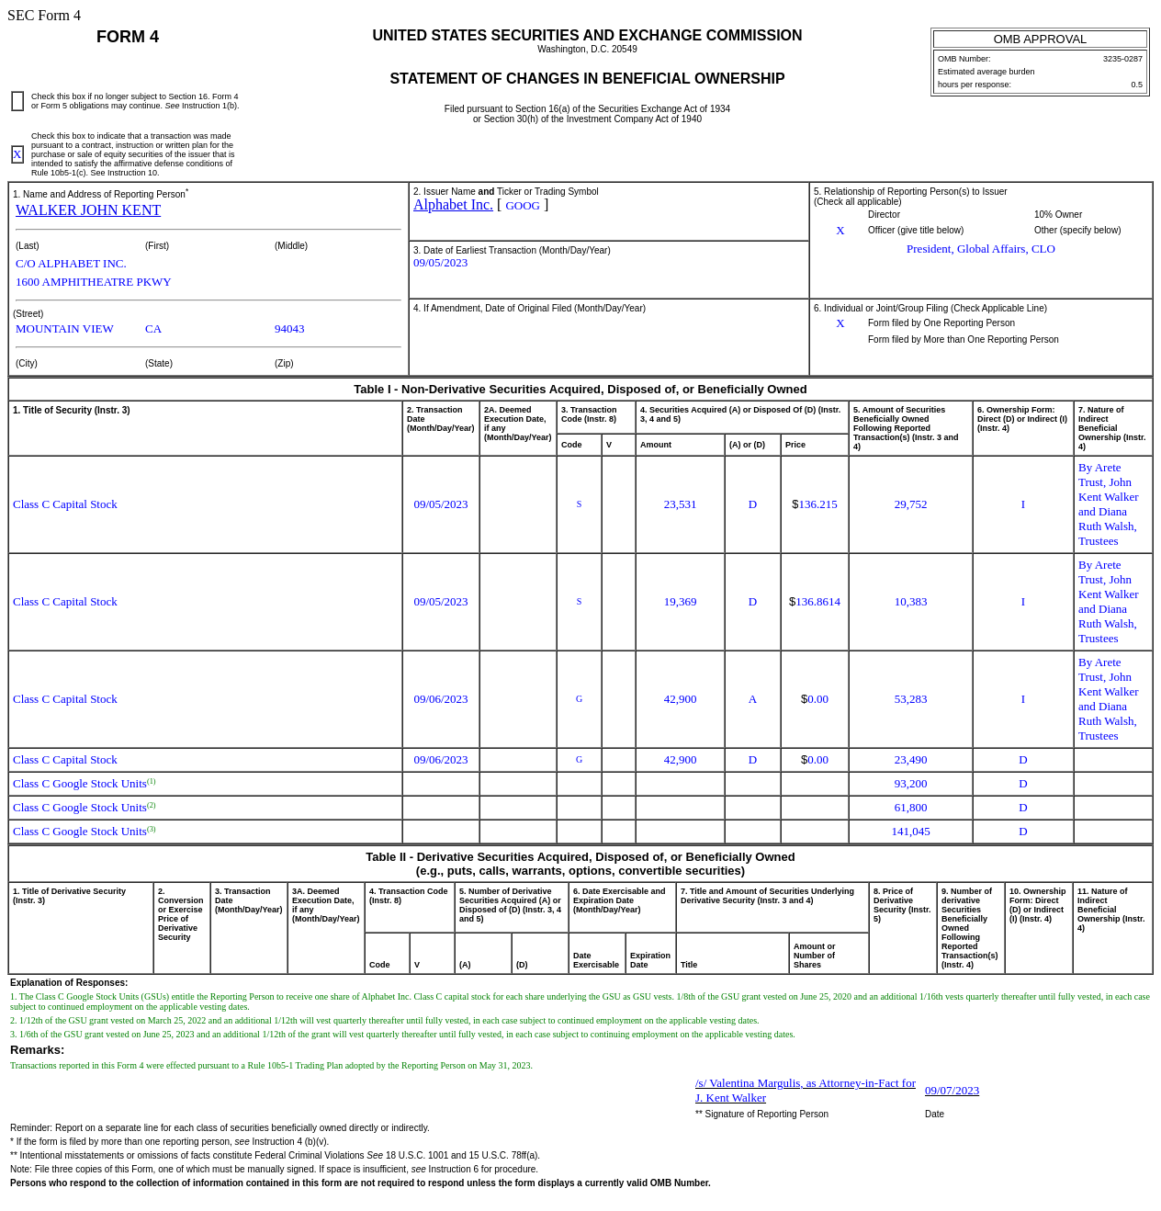Click the Other (specify below) label
1161x1211 pixels.
(1077, 231)
